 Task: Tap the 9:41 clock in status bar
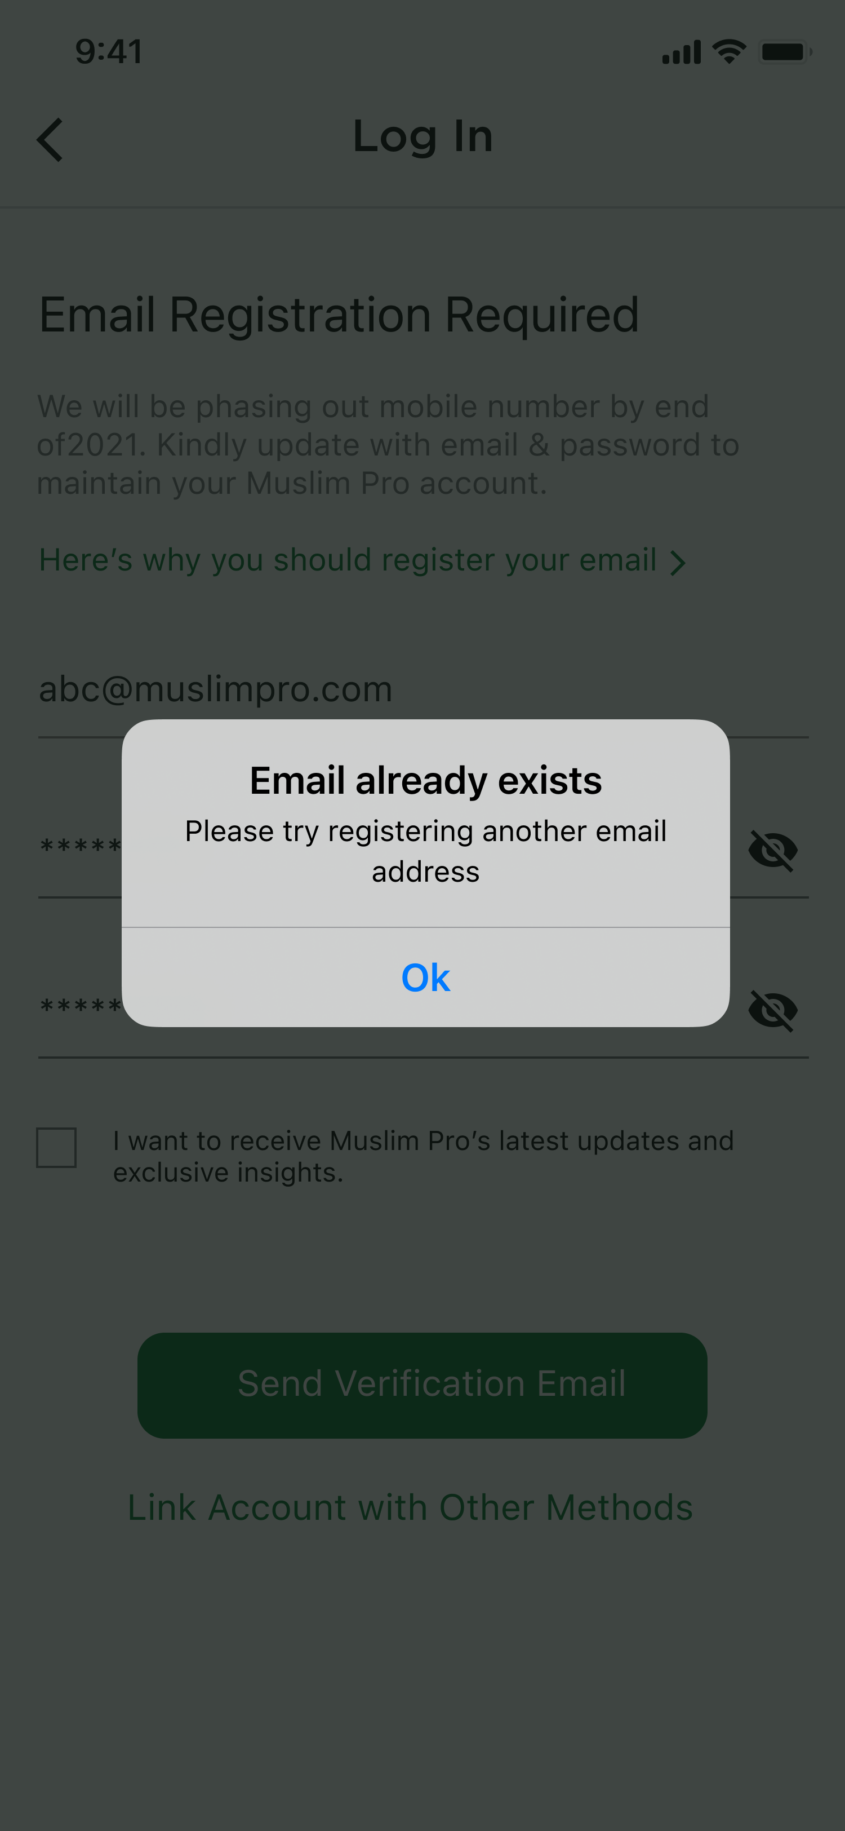tap(109, 52)
